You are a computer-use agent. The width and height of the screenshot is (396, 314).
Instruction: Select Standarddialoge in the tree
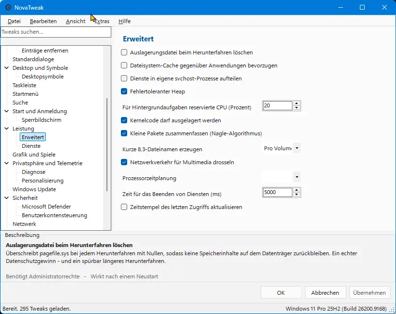33,59
